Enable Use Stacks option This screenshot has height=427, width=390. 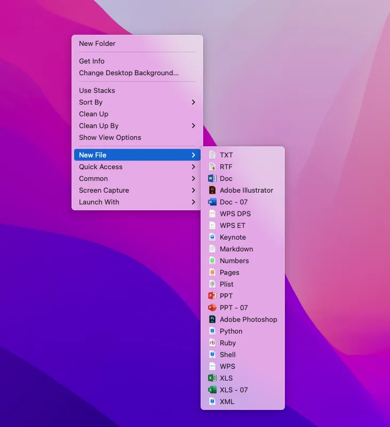137,90
